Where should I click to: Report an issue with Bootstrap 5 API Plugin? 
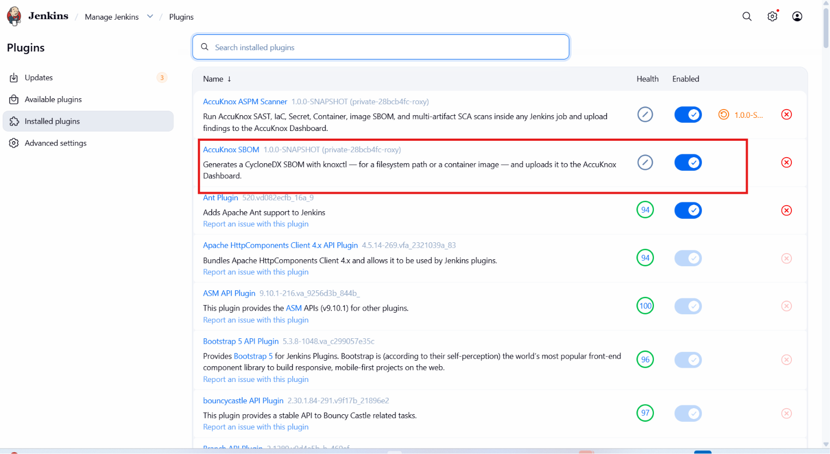click(256, 380)
